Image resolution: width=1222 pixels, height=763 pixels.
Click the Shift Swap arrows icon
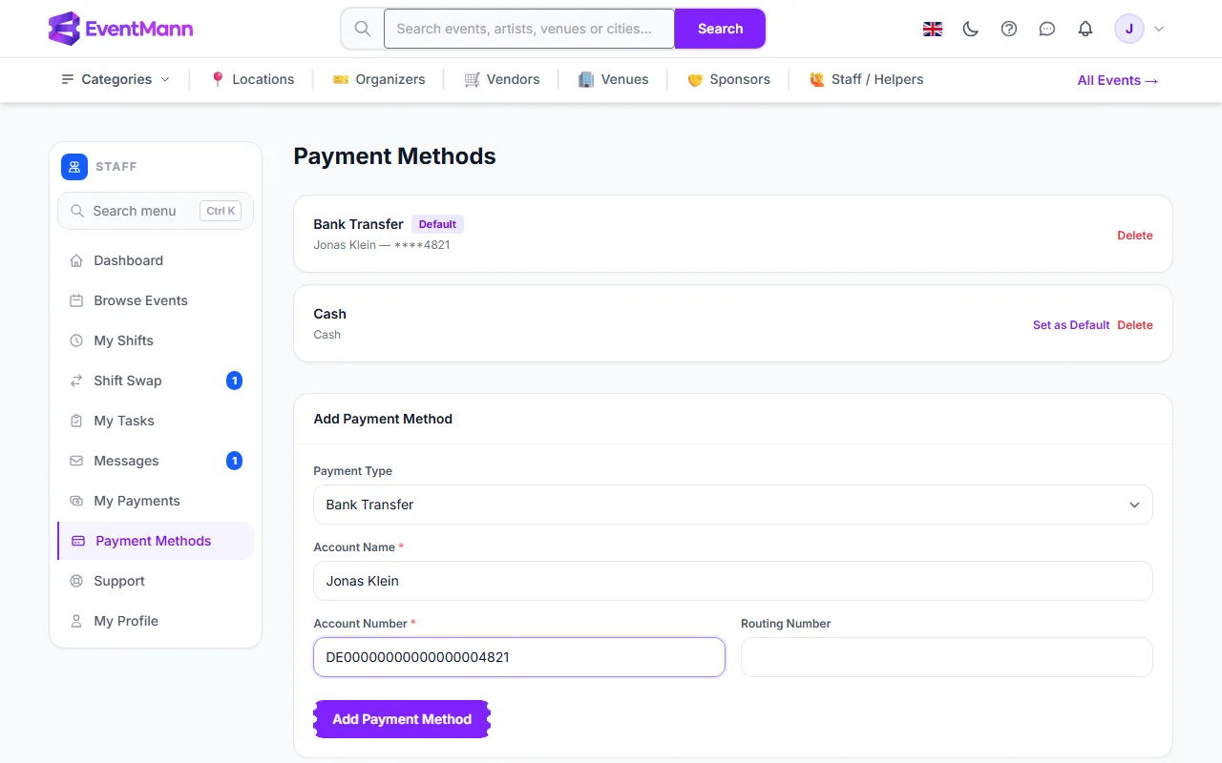76,381
